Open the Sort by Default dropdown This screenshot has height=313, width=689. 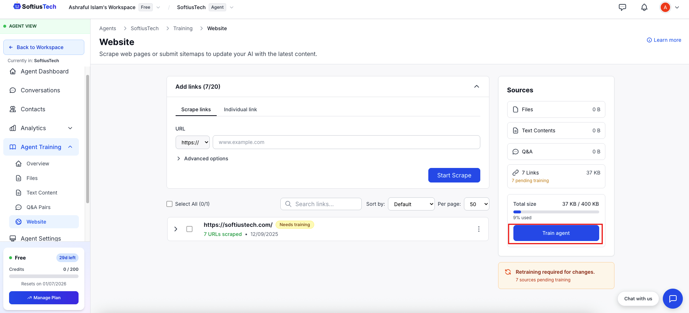click(411, 204)
